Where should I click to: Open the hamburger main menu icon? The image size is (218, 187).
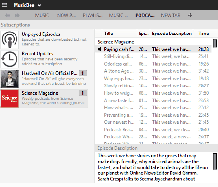click(x=4, y=5)
